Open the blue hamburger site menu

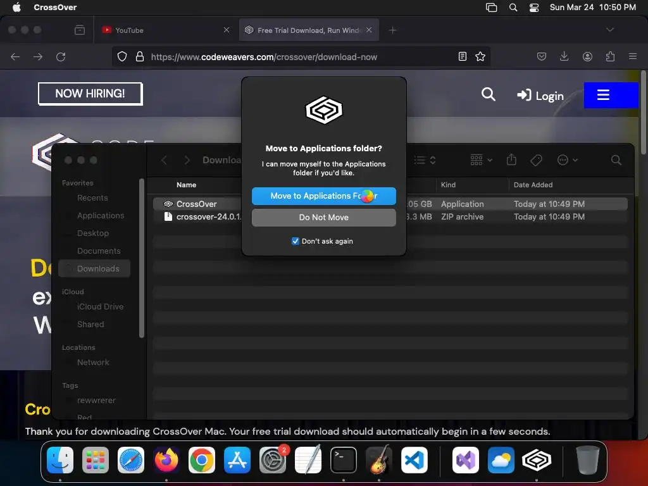coord(611,95)
